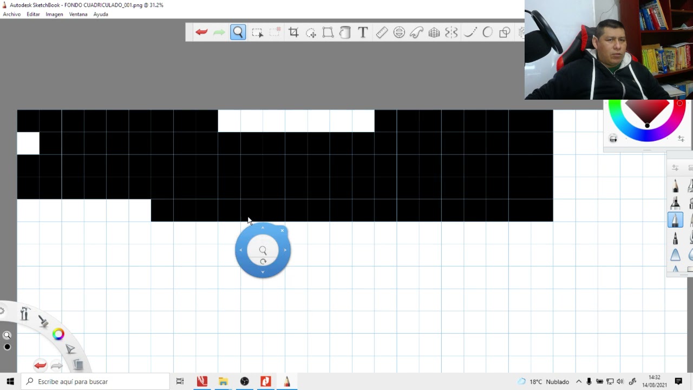This screenshot has width=693, height=390.
Task: Open the lagoon color wheel icon
Action: [x=58, y=335]
